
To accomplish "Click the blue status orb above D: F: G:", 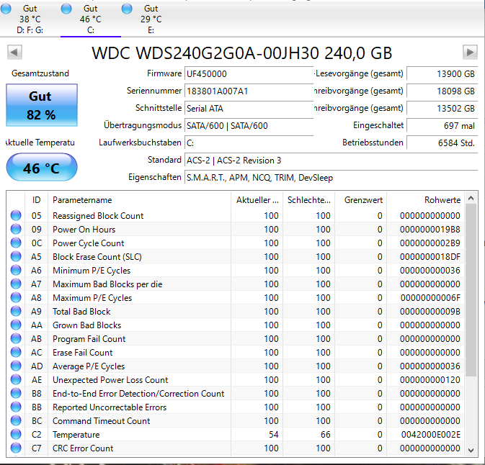I will [x=6, y=9].
